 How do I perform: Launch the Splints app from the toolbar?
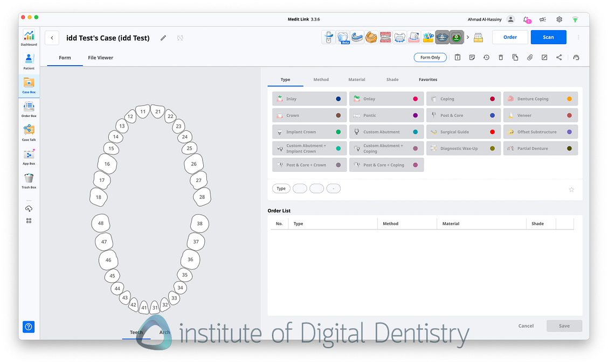click(x=357, y=37)
